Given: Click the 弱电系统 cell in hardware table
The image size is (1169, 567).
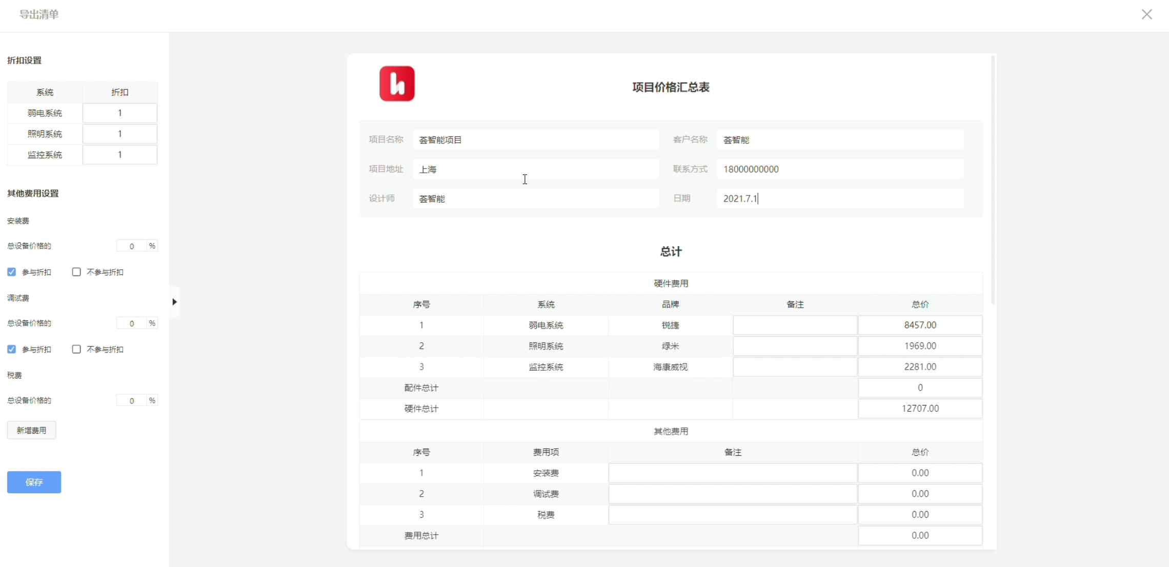Looking at the screenshot, I should tap(546, 326).
